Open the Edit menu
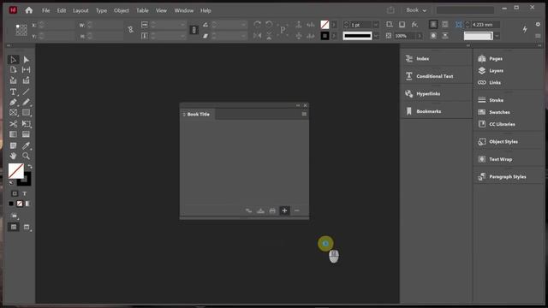The image size is (548, 308). pos(62,10)
